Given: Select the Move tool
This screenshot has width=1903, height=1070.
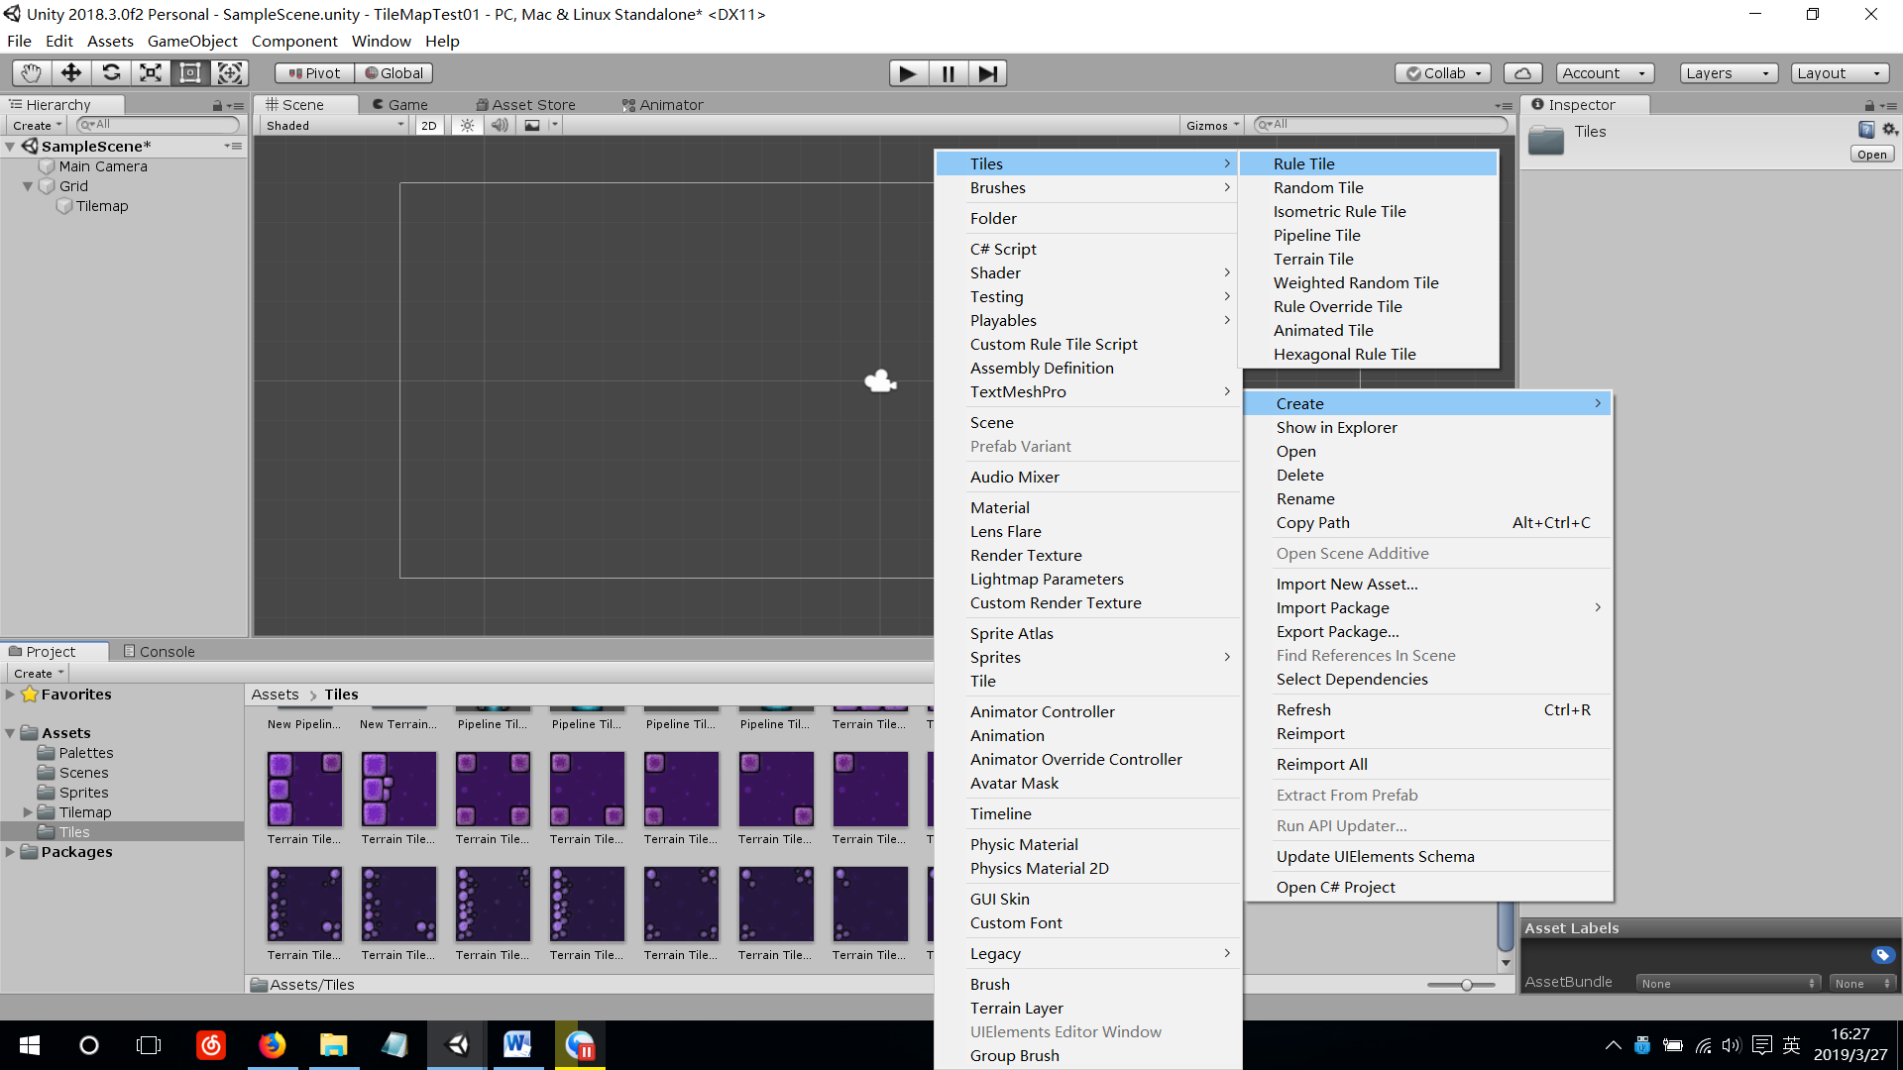Looking at the screenshot, I should pos(71,73).
